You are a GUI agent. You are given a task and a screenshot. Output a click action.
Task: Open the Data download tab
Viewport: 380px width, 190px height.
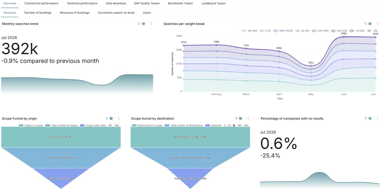coord(116,3)
